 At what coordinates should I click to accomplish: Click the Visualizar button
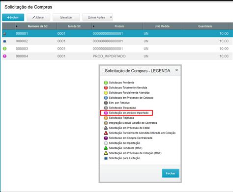point(66,17)
